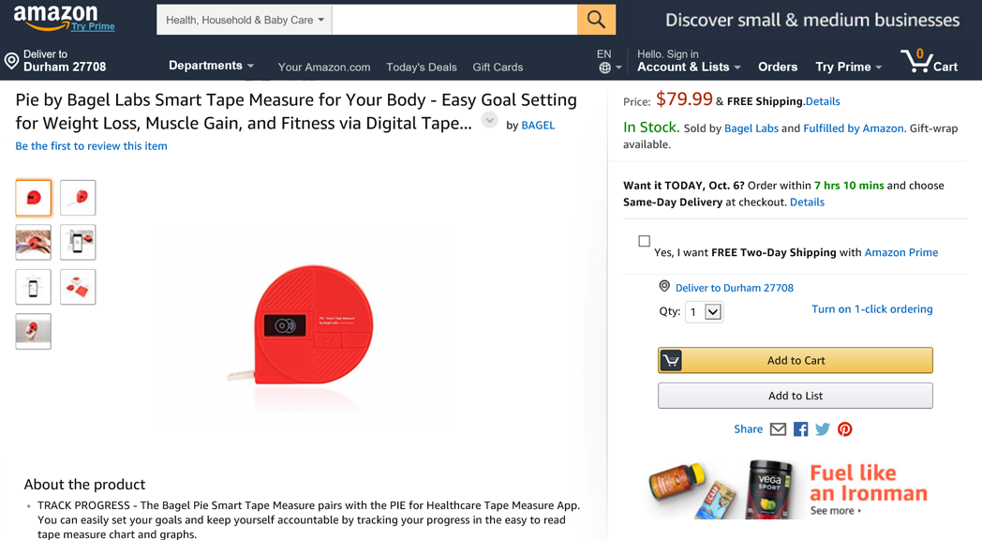
Task: Open Be the first to review link
Action: tap(91, 146)
